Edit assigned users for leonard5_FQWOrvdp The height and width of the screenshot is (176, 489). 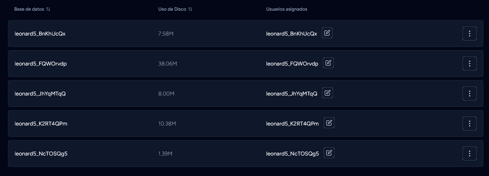[328, 63]
